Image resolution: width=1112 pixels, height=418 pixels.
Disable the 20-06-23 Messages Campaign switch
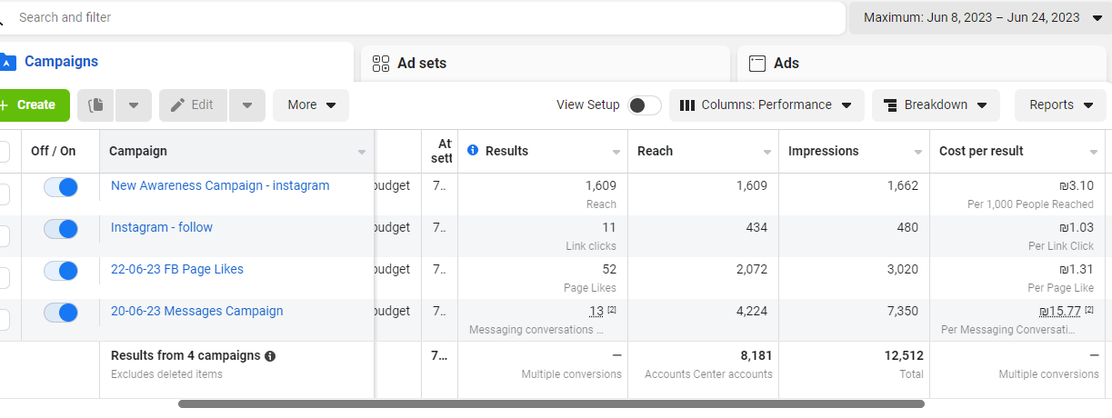click(61, 313)
